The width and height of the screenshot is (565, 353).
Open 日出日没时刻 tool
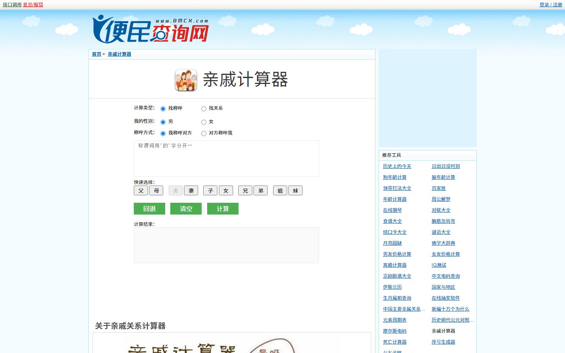point(446,166)
